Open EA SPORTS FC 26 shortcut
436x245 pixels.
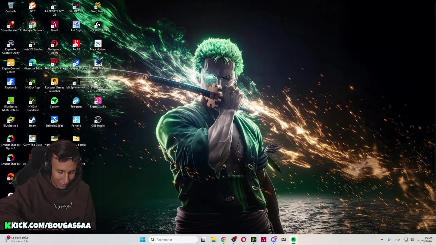pyautogui.click(x=54, y=9)
